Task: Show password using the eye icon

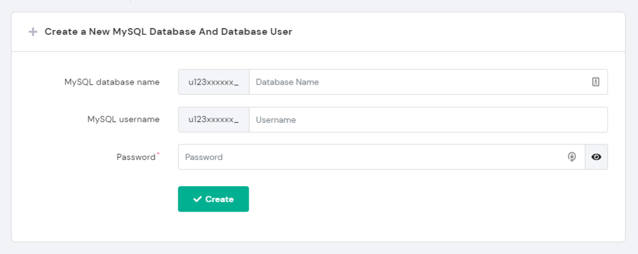Action: [596, 157]
